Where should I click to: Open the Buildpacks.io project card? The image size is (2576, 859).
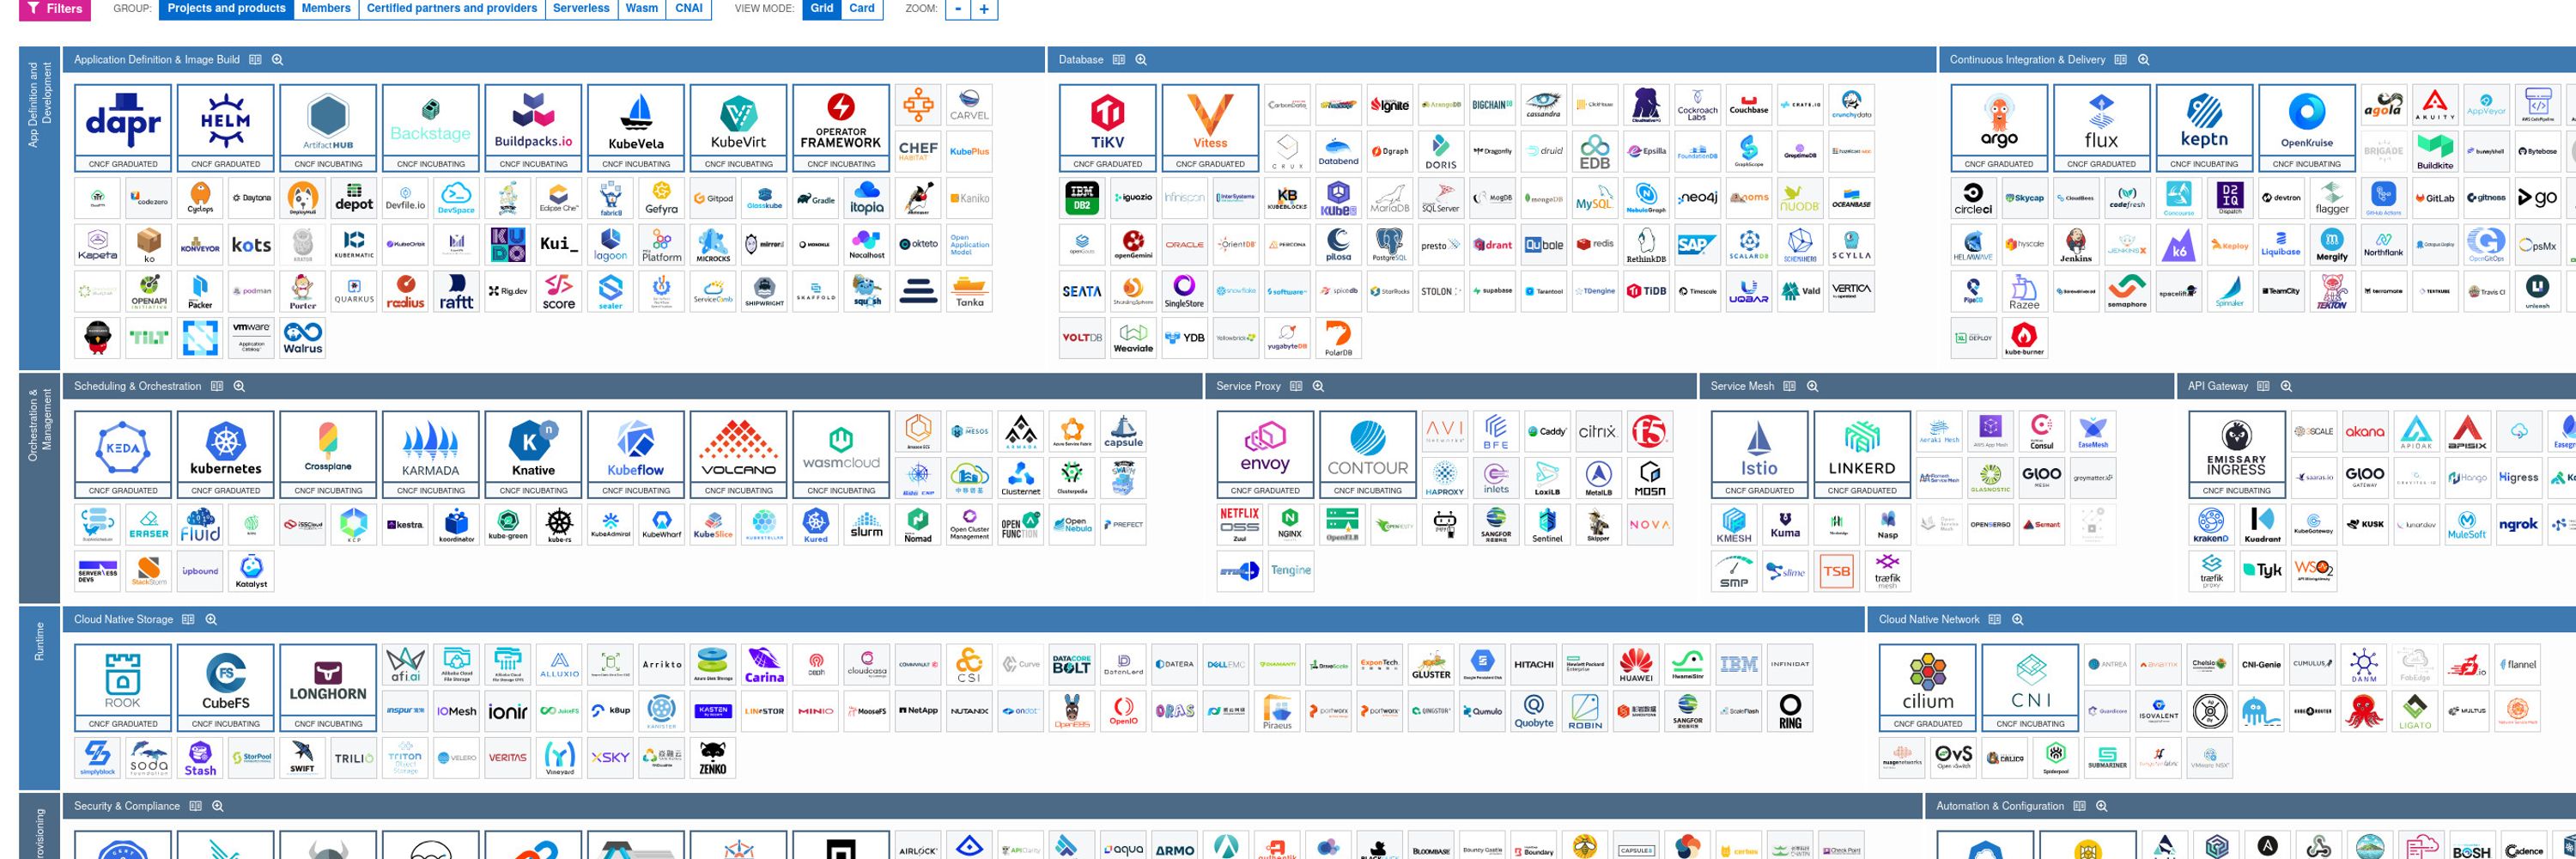coord(533,128)
